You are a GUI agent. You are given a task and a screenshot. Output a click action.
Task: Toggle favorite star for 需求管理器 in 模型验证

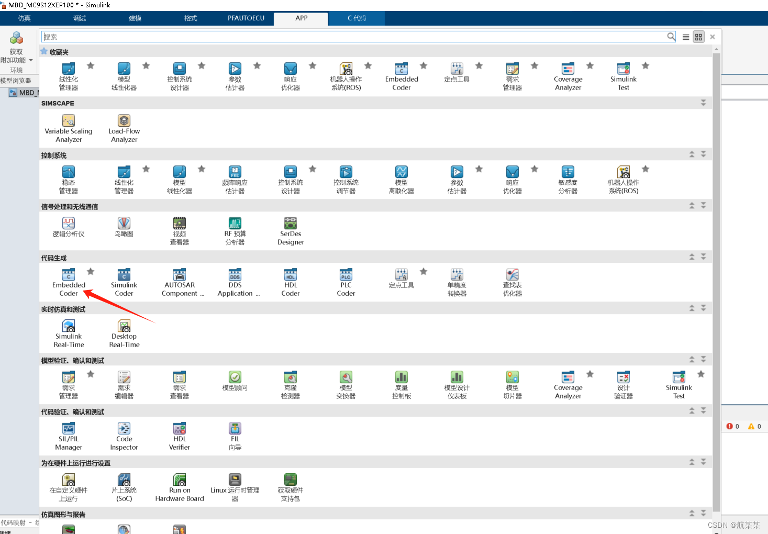point(91,374)
